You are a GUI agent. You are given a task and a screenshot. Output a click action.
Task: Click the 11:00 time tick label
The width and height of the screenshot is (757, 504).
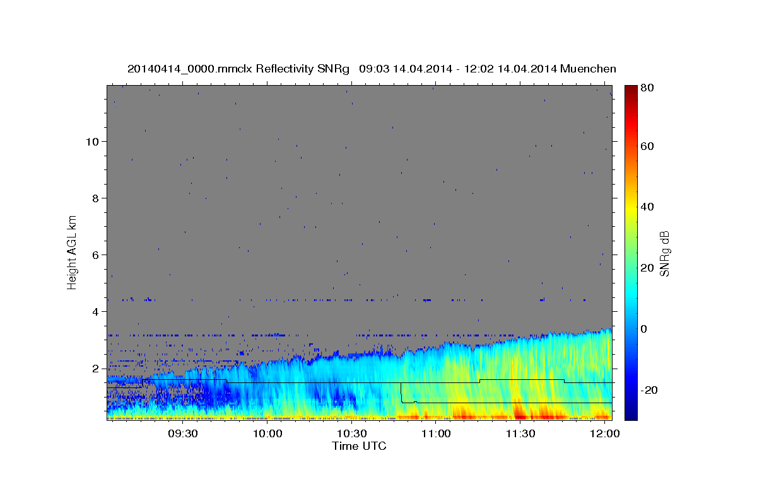(436, 433)
